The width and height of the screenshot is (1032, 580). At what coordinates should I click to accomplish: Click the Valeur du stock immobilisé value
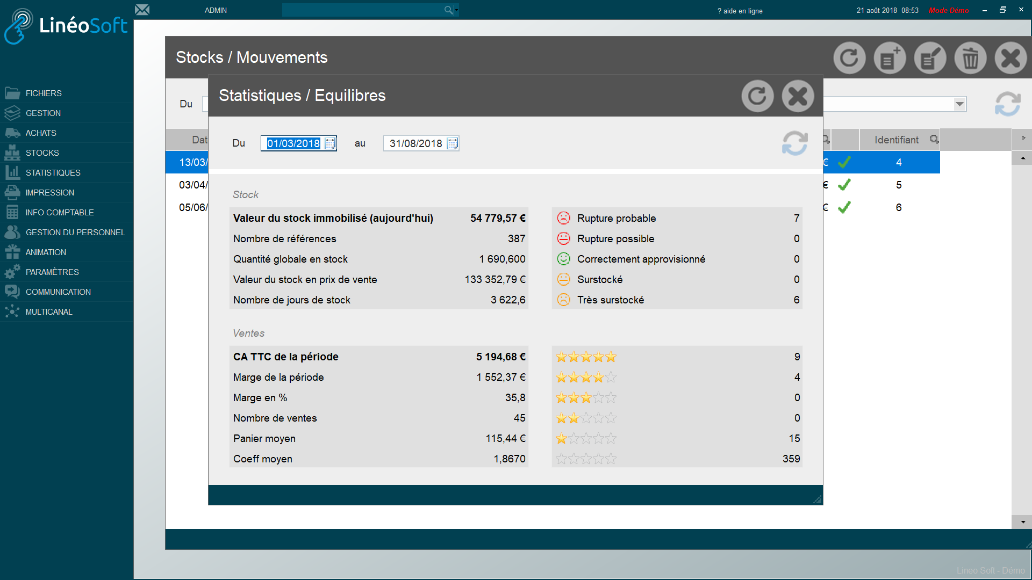[x=498, y=218]
